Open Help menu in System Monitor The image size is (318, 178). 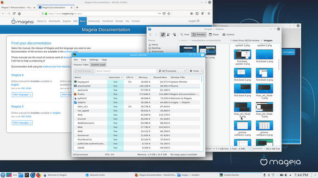click(x=104, y=60)
